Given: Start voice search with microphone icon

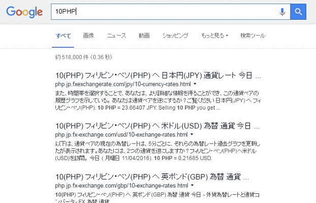Looking at the screenshot, I should point(282,12).
